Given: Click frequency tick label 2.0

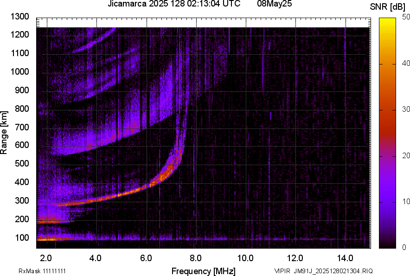Looking at the screenshot, I should (46, 258).
